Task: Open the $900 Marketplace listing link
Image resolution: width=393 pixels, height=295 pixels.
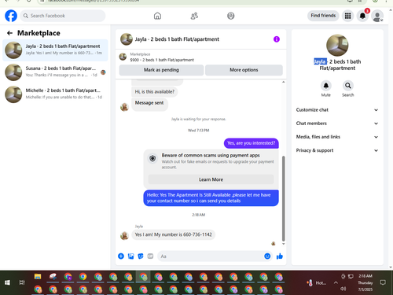Action: tap(162, 60)
